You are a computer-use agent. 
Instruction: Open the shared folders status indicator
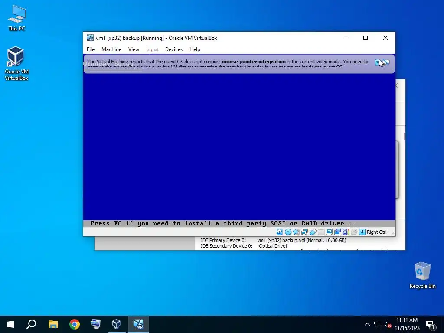[321, 232]
